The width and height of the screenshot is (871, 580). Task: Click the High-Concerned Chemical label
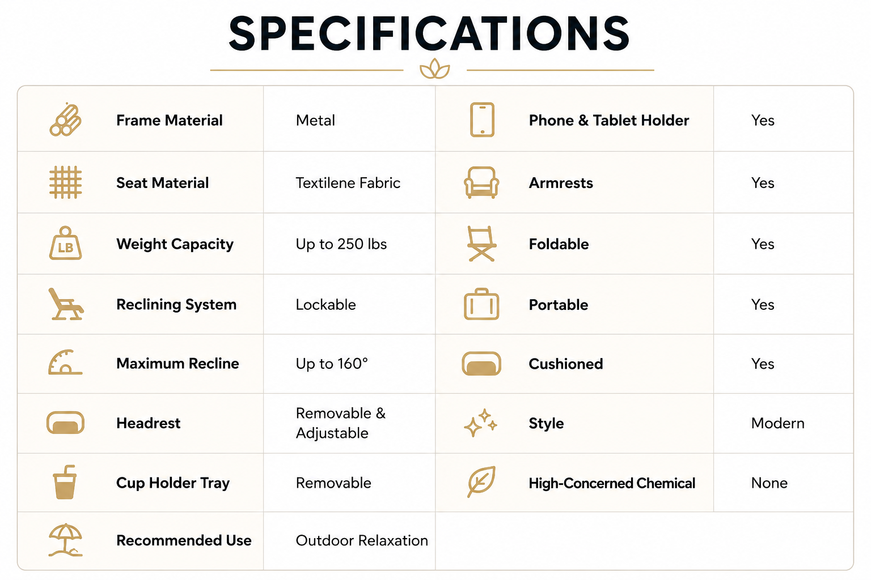tap(612, 483)
